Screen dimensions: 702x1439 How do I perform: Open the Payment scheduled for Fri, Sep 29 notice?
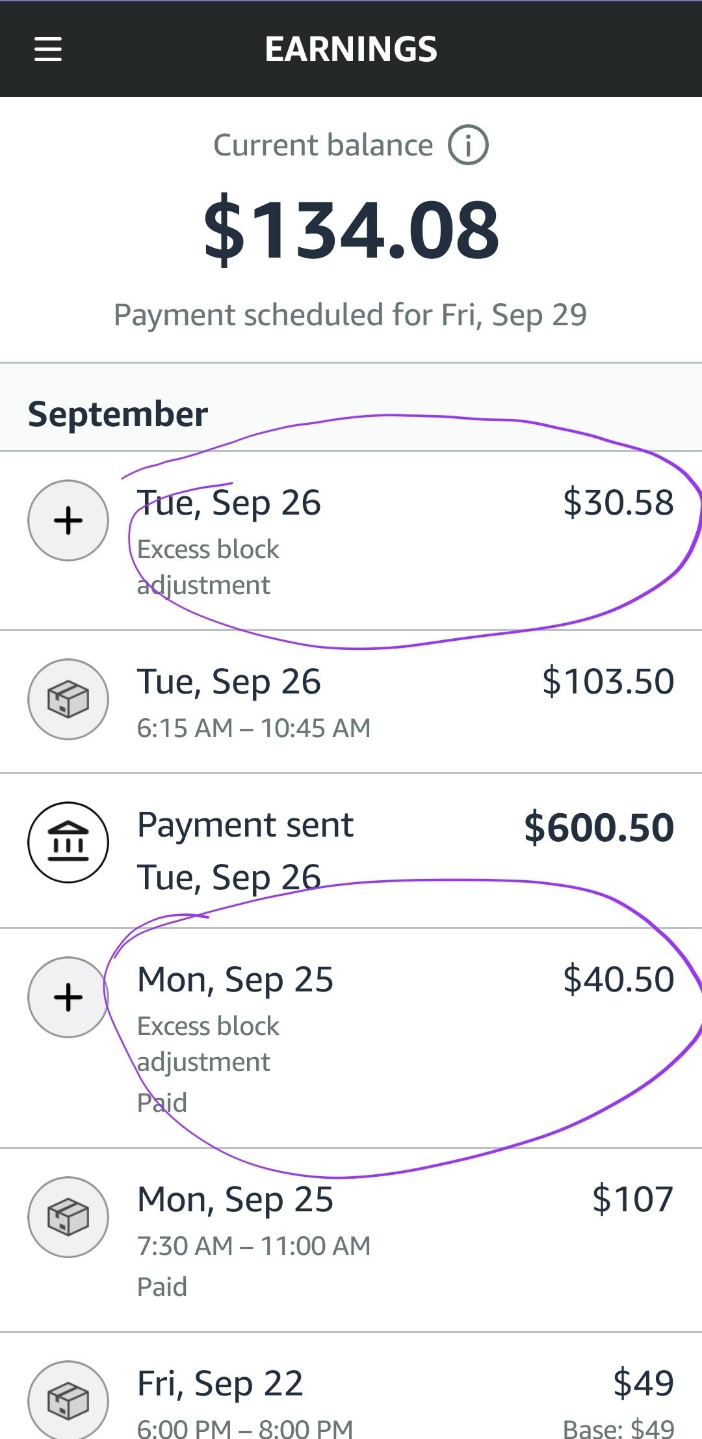[x=351, y=314]
